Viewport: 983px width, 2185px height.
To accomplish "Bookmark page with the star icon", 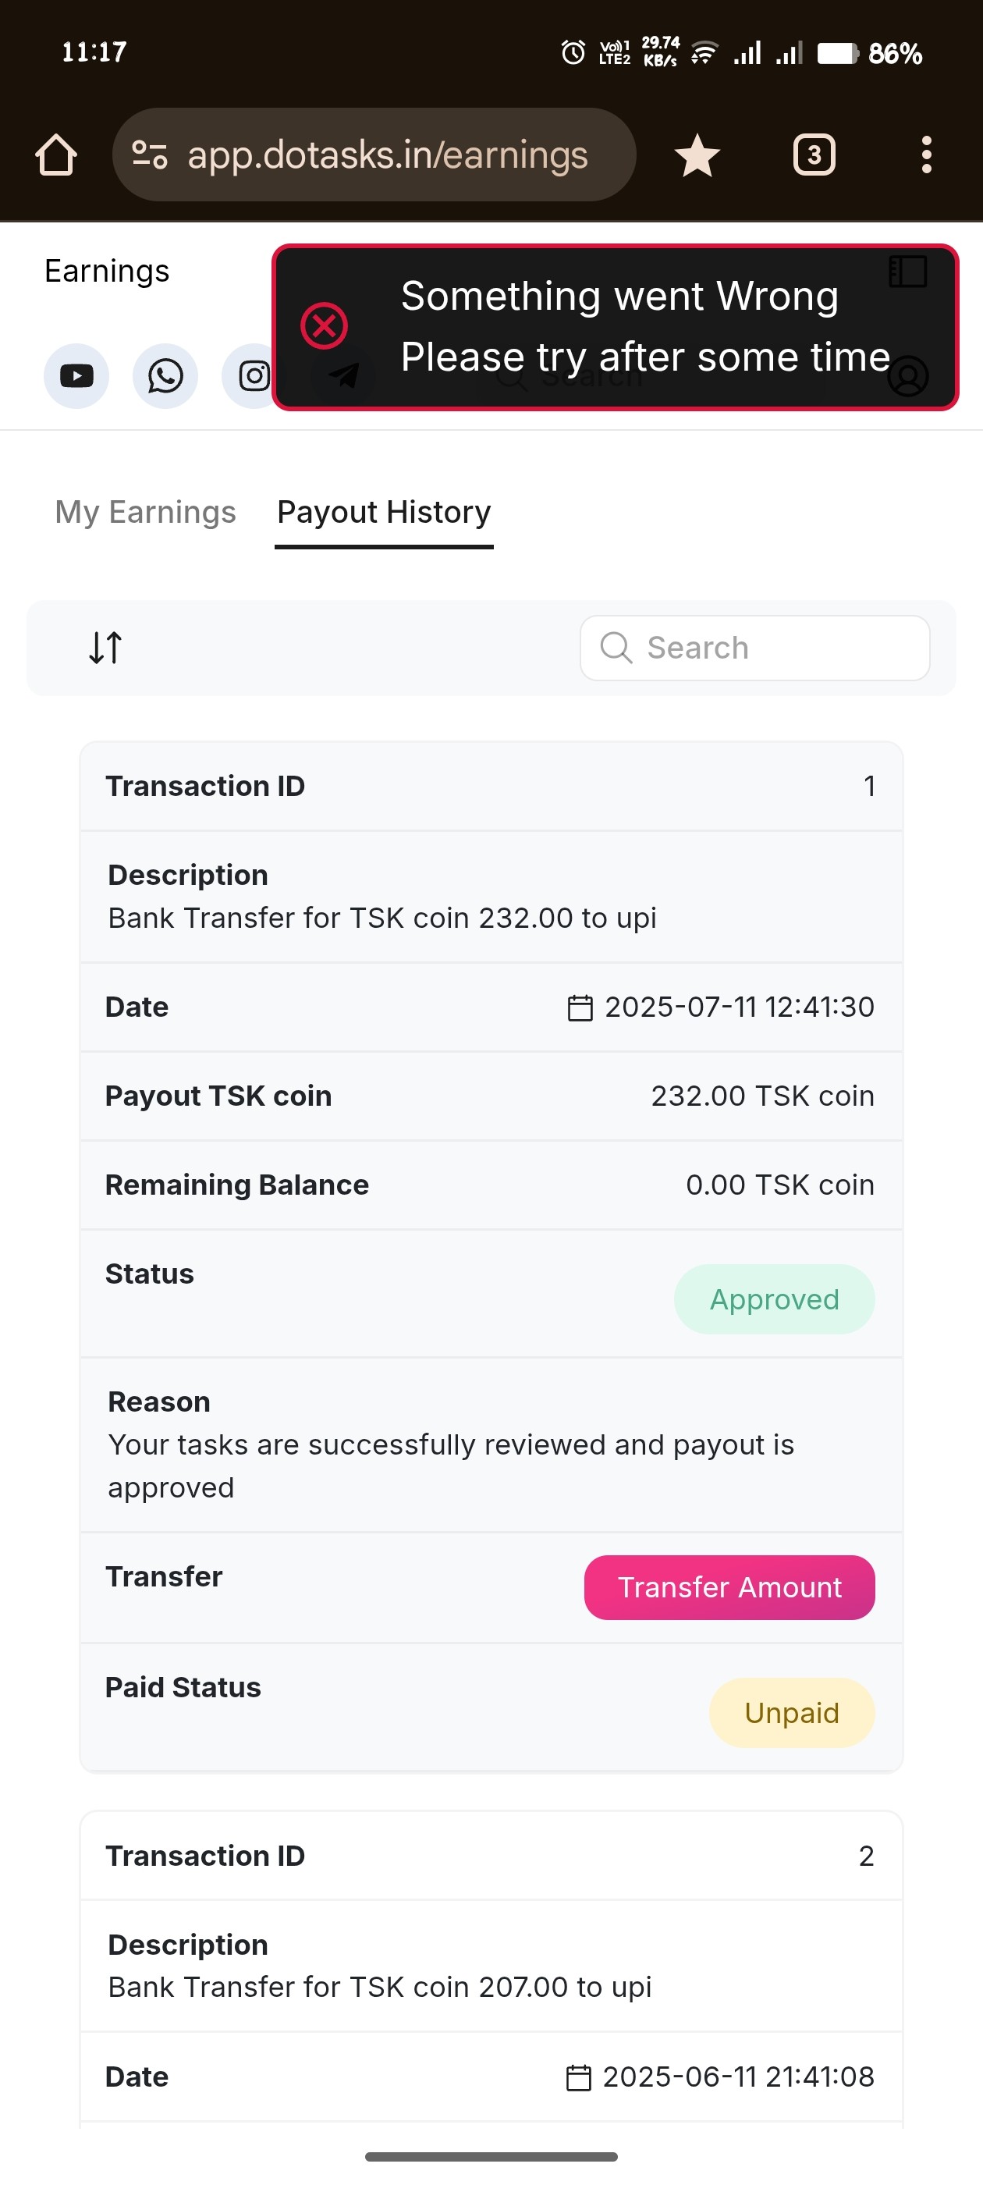I will click(x=697, y=155).
